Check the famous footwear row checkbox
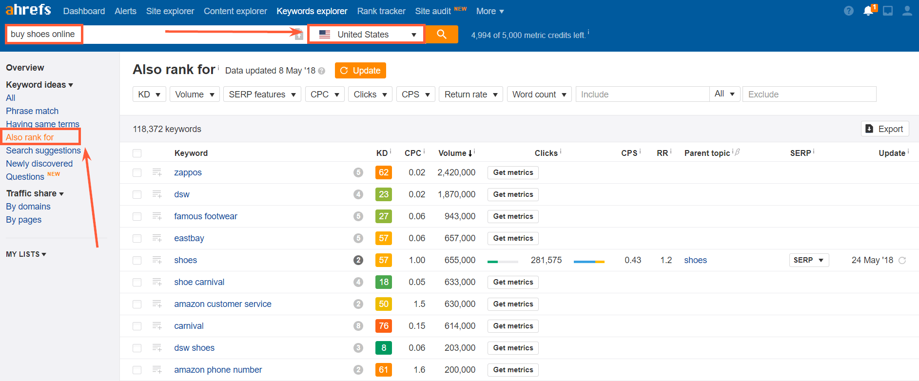 [x=137, y=217]
